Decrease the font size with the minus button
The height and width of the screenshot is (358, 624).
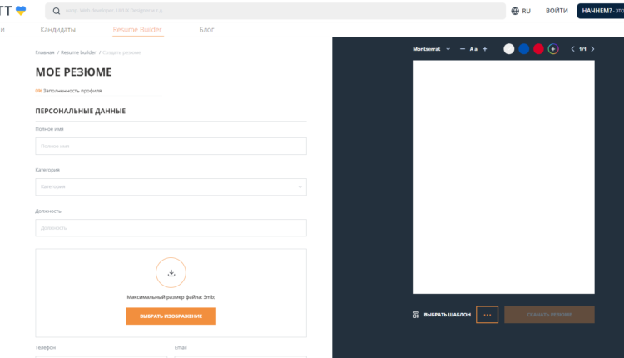click(x=462, y=49)
